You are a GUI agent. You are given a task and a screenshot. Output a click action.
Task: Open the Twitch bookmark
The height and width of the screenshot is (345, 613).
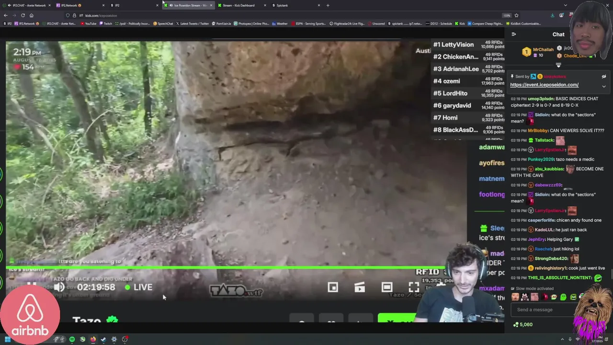point(105,23)
